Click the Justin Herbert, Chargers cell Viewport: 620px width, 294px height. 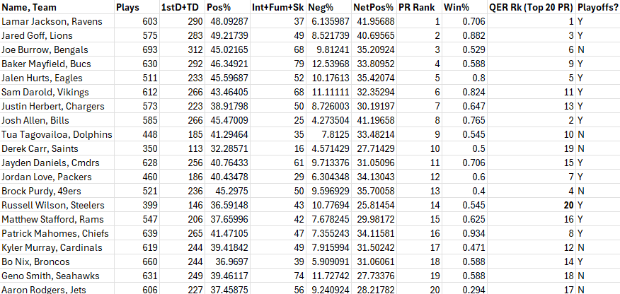point(57,107)
